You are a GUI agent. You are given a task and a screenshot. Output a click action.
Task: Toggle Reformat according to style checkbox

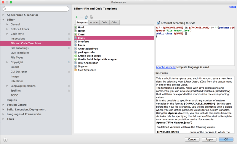click(158, 23)
